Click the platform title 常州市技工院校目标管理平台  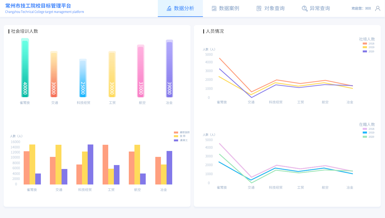click(x=38, y=6)
